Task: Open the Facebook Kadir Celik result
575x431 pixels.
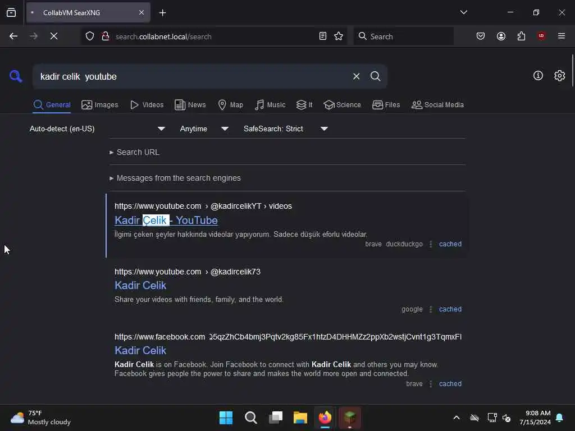Action: tap(140, 350)
